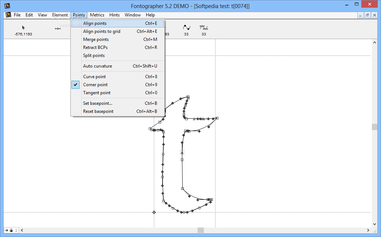This screenshot has width=381, height=237.
Task: Close the Points menu via its title
Action: [79, 15]
